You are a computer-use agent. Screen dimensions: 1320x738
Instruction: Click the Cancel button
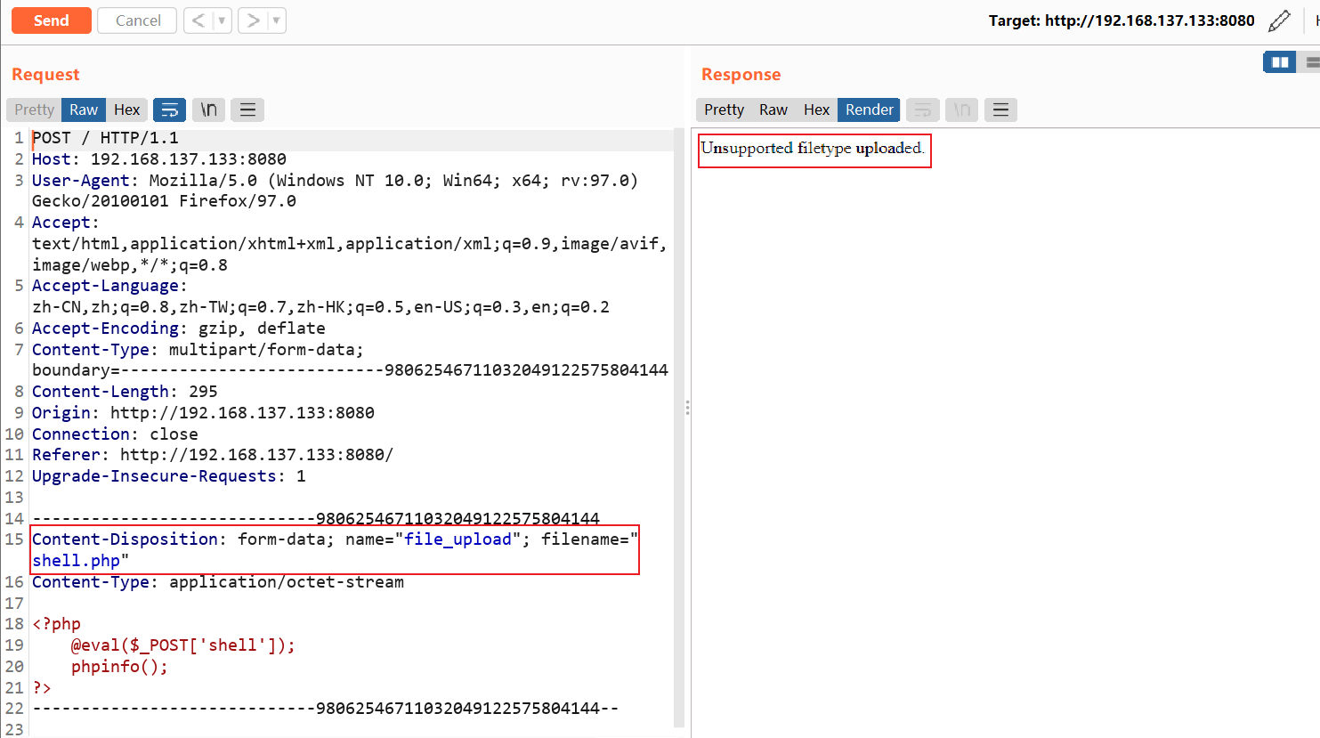pos(138,20)
